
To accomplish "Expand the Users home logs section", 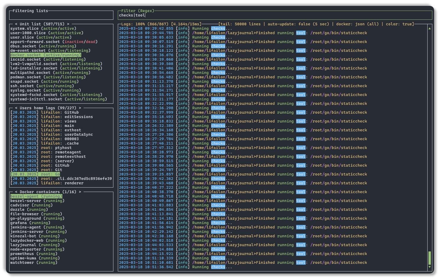I will pos(48,108).
